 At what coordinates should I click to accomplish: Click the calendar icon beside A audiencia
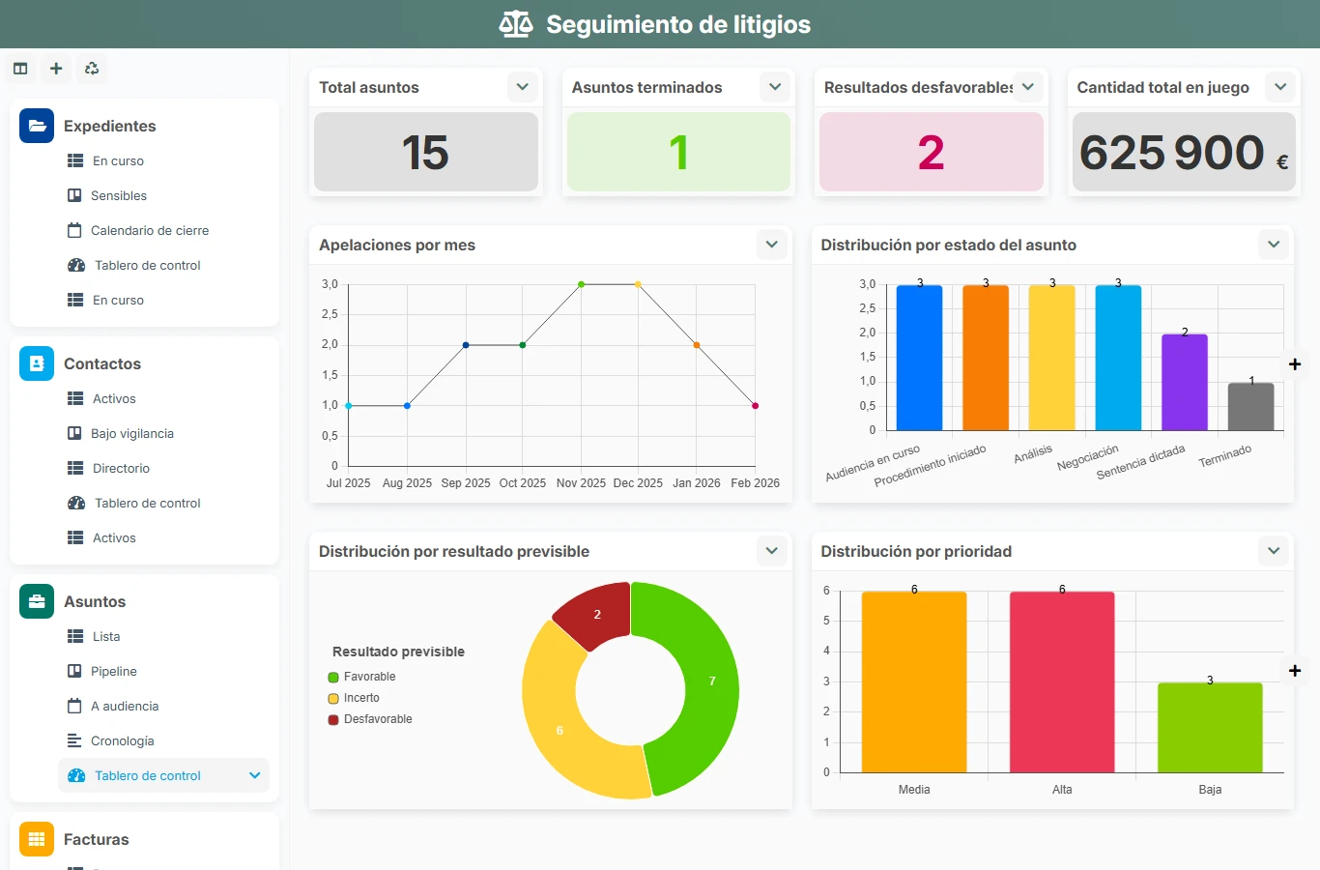[74, 706]
